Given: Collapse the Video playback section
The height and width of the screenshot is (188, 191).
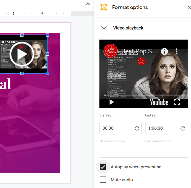Looking at the screenshot, I should tap(104, 28).
